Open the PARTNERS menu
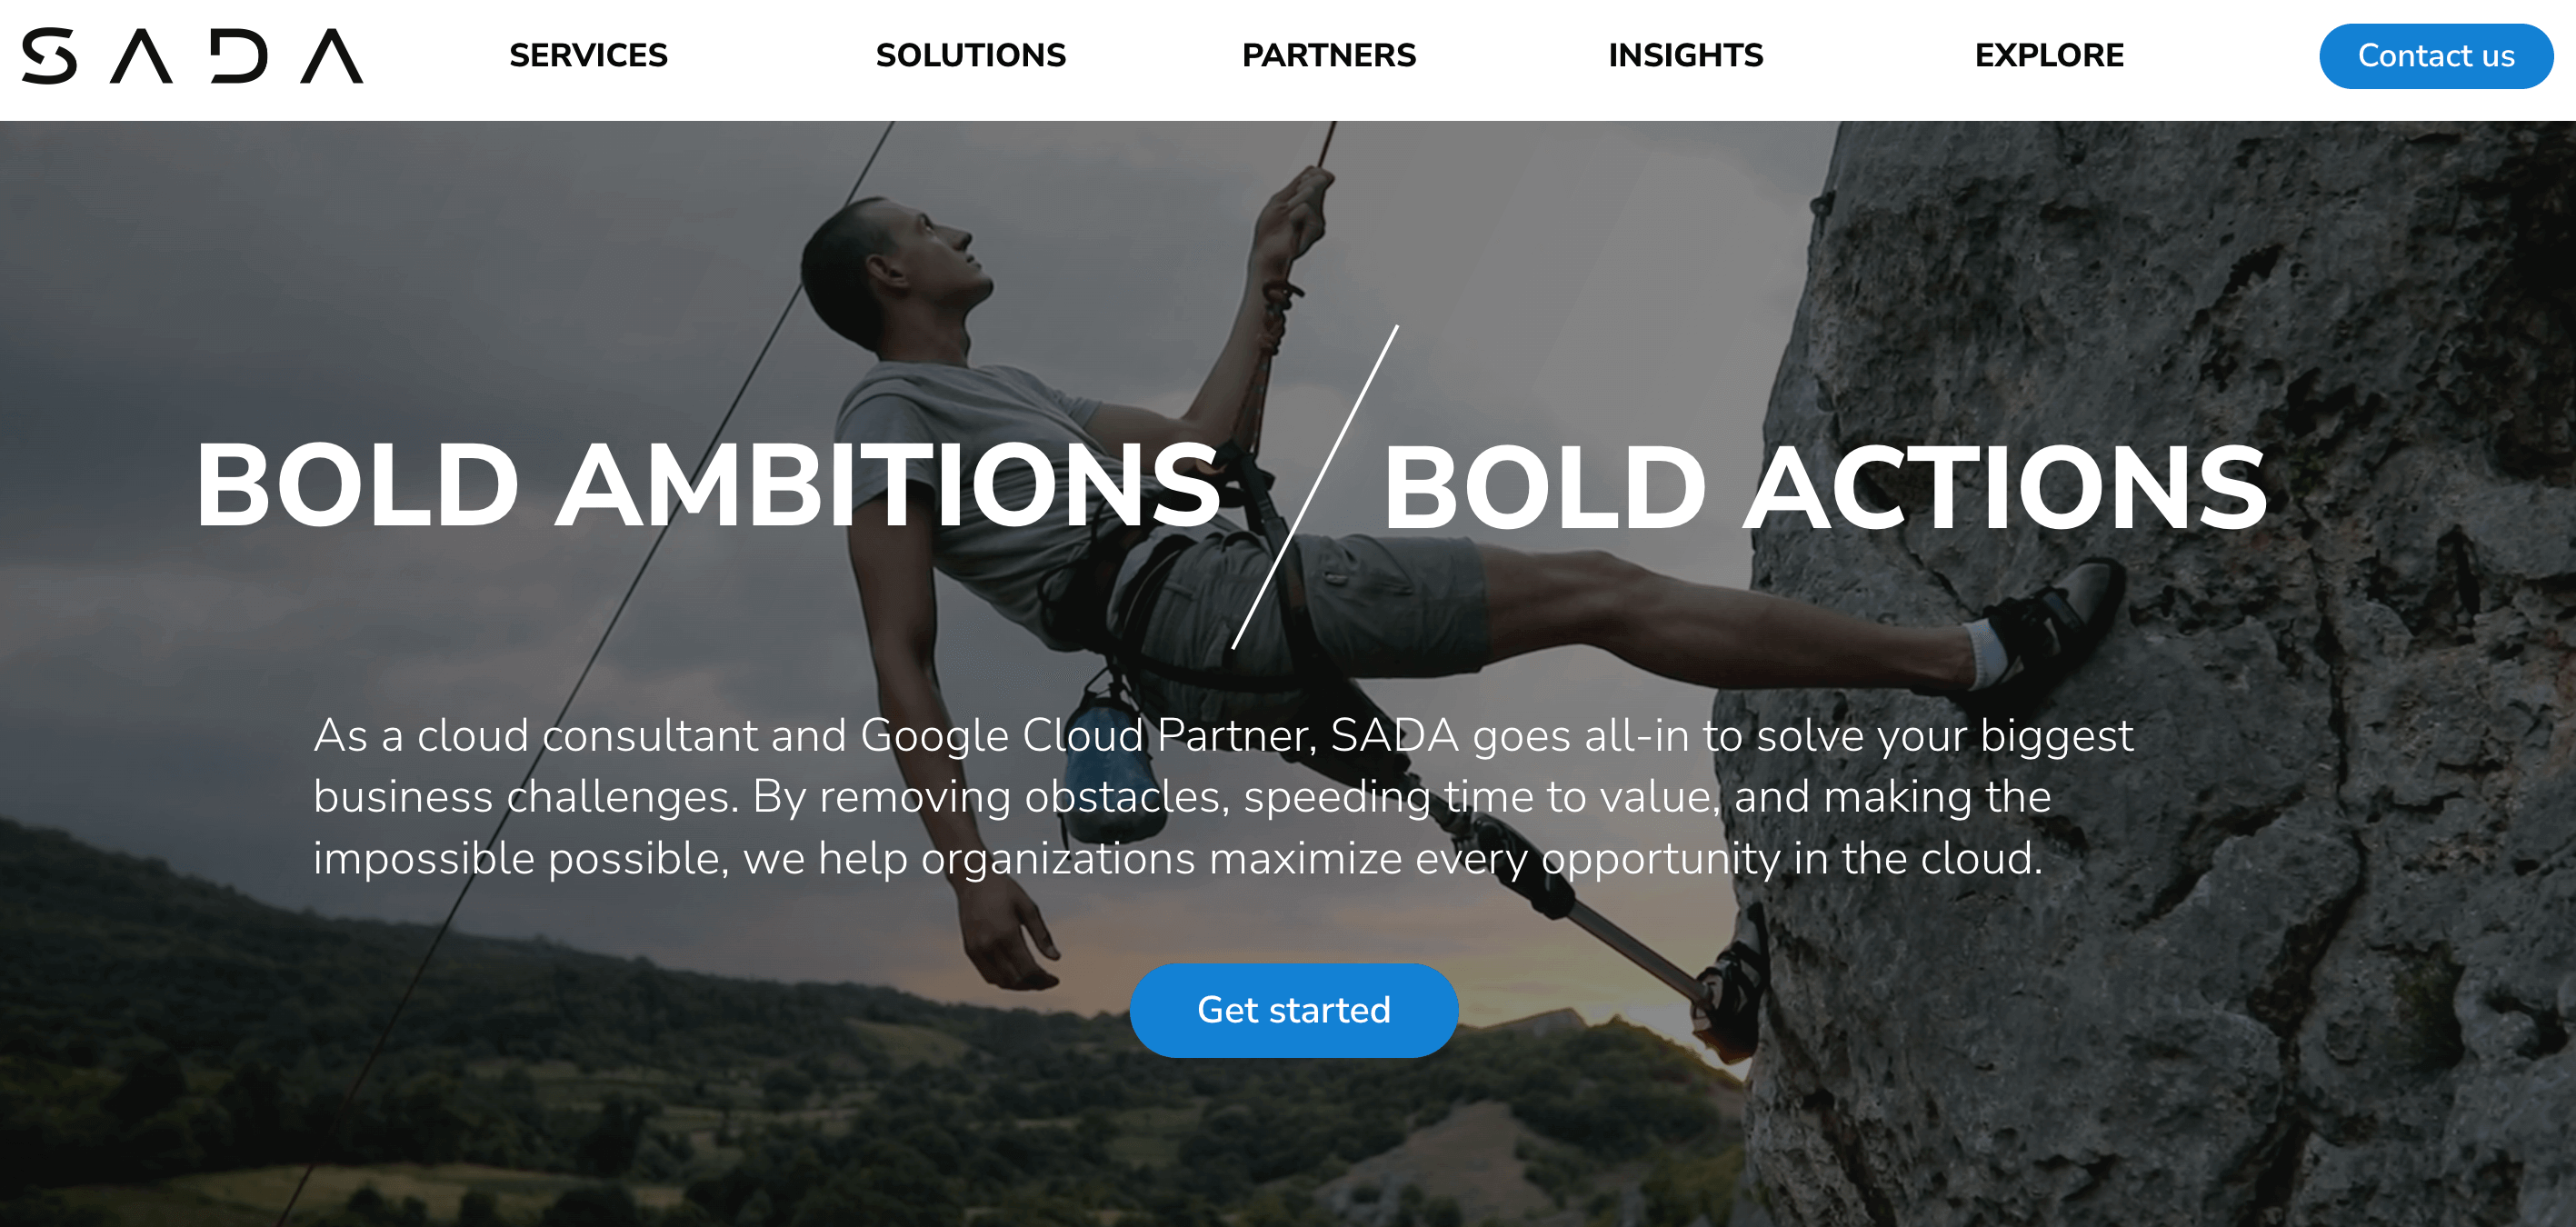2576x1227 pixels. (x=1329, y=55)
